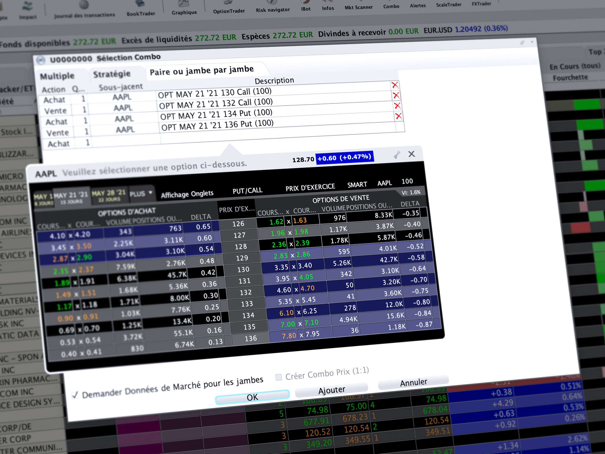Open the Infos news tool
Screen dimensions: 605x454
pyautogui.click(x=328, y=5)
